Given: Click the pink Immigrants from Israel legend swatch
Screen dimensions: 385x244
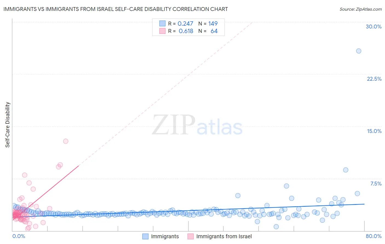Looking at the screenshot, I should [x=191, y=236].
